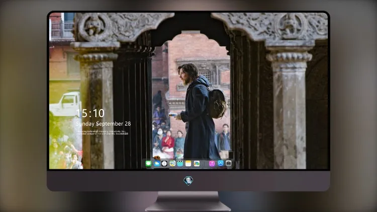This screenshot has width=377, height=212.
Task: Click the 15:10 clock widget
Action: (x=90, y=113)
